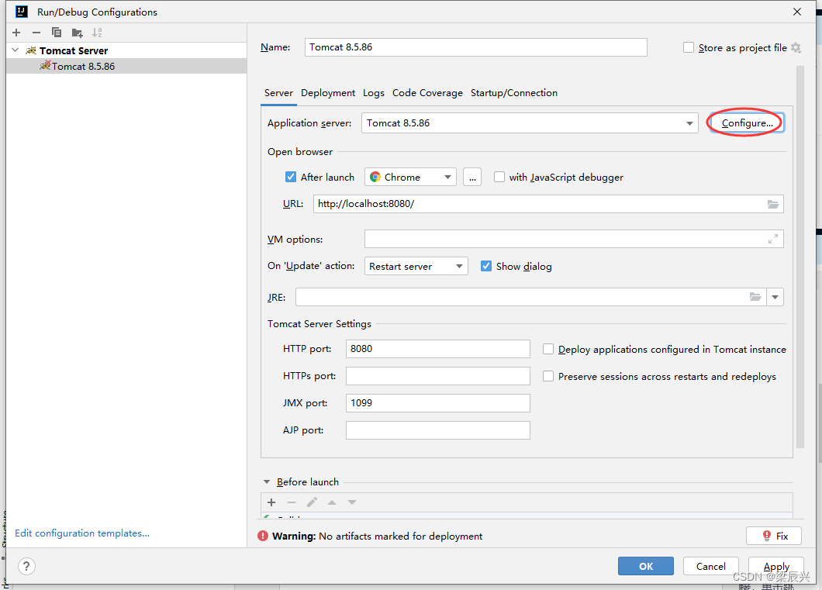This screenshot has width=822, height=590.
Task: Uncheck the After launch checkbox
Action: (x=291, y=177)
